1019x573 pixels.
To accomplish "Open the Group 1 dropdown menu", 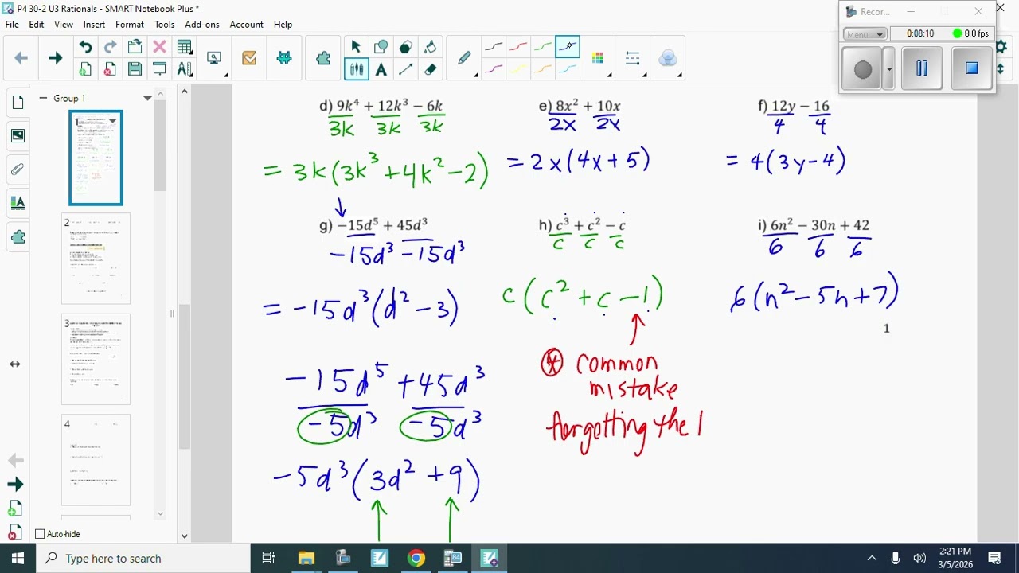I will point(147,98).
